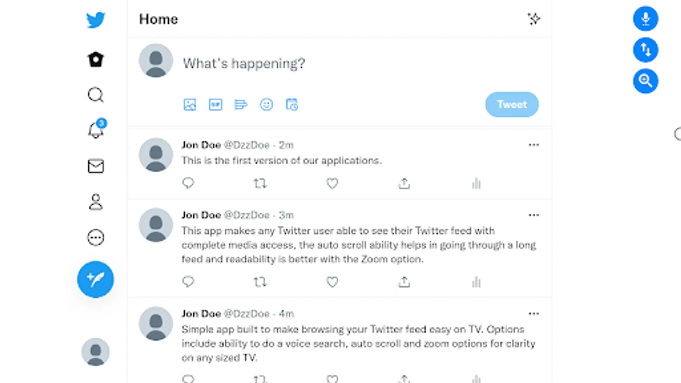Open Notifications bell icon

pos(96,131)
